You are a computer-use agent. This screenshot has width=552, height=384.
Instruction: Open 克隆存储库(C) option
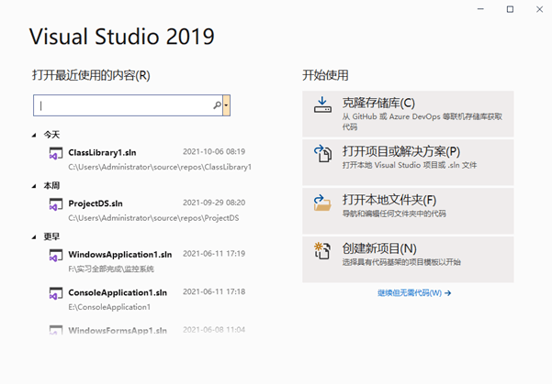coord(408,114)
